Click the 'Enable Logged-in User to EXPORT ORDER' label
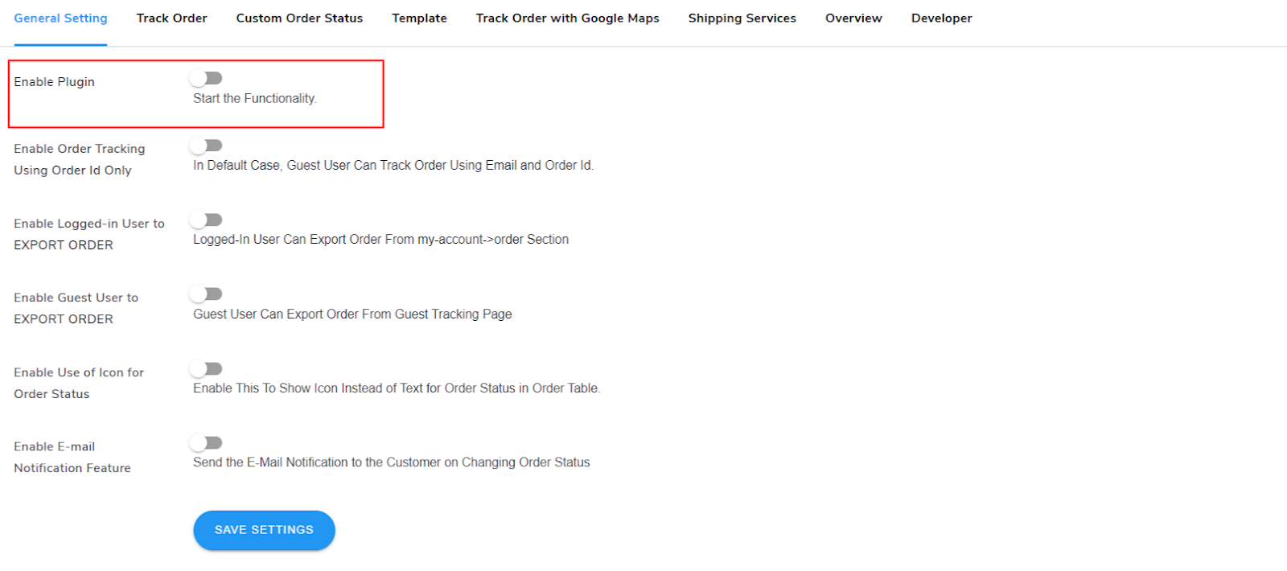 click(88, 234)
